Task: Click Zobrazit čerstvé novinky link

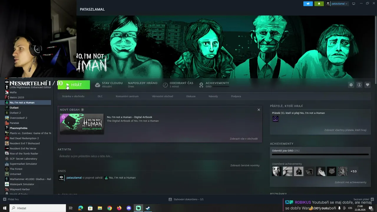Action: tap(245, 165)
